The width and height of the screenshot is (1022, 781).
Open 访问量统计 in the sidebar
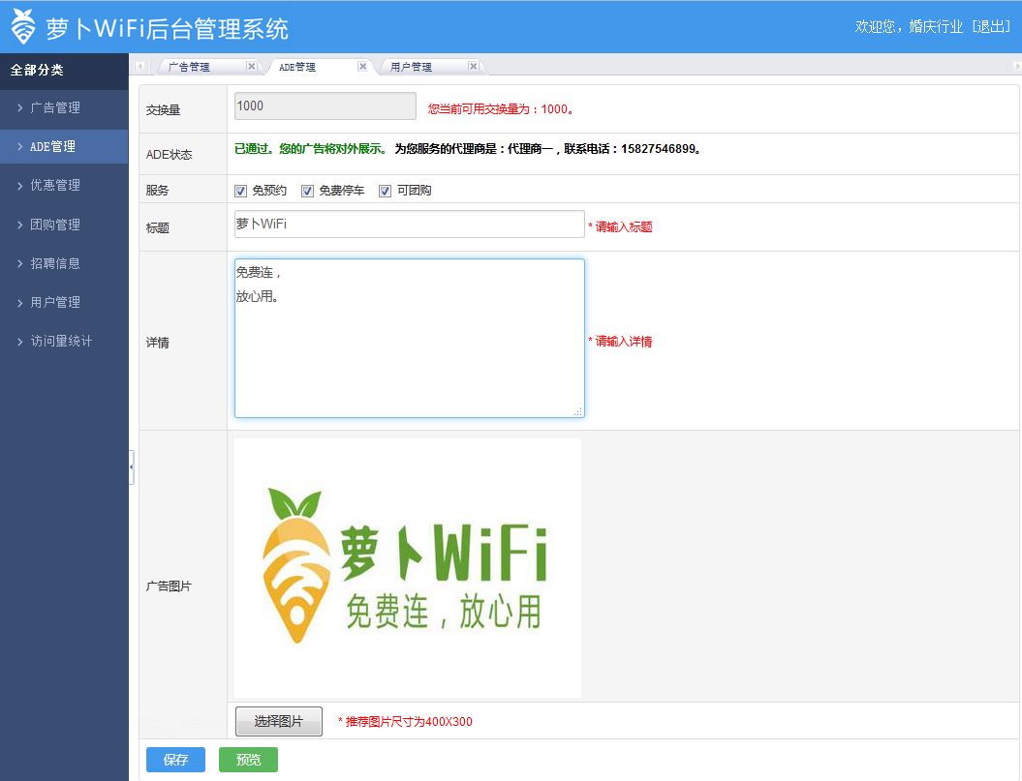pos(61,341)
